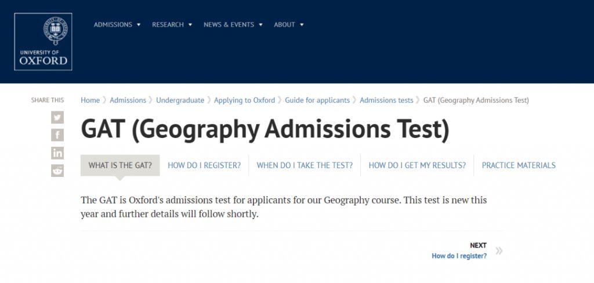Open the News & Events dropdown
Screen dimensions: 594x283
coord(233,24)
